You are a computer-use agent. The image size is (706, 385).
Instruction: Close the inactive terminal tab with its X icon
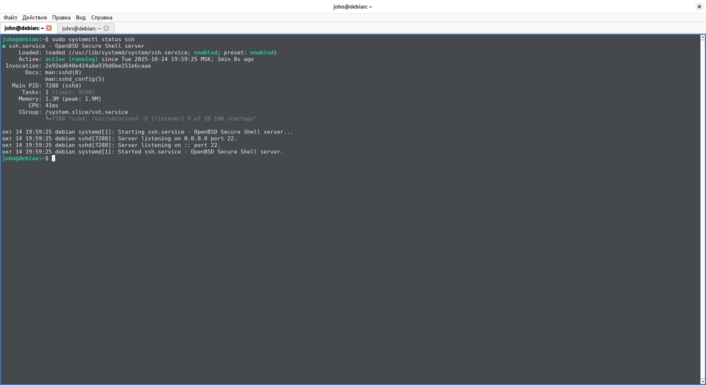[x=106, y=28]
